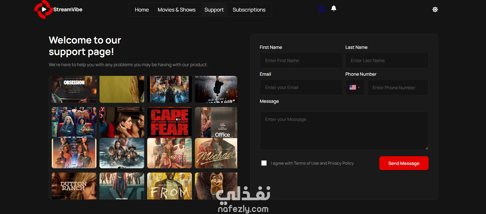Toggle the light/dark theme sun icon
486x214 pixels.
pos(435,9)
